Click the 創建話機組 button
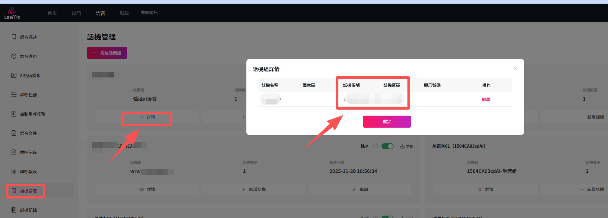Screen dimensions: 608x218 click(x=107, y=53)
